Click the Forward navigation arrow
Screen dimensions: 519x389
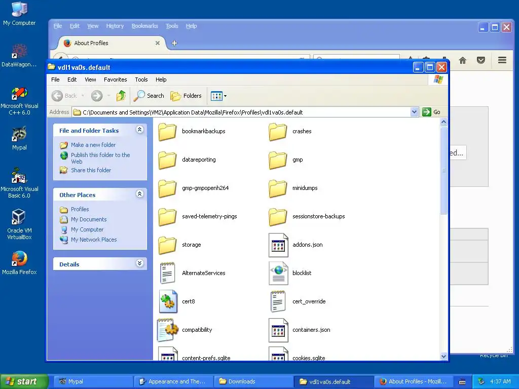97,96
